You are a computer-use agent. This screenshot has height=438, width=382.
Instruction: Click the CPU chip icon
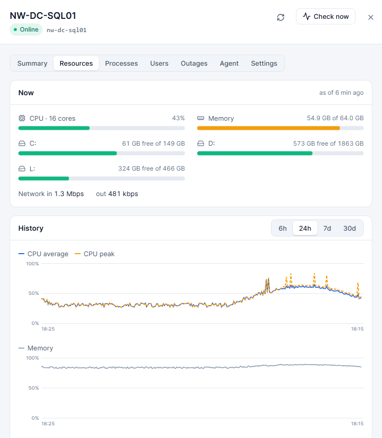click(22, 118)
